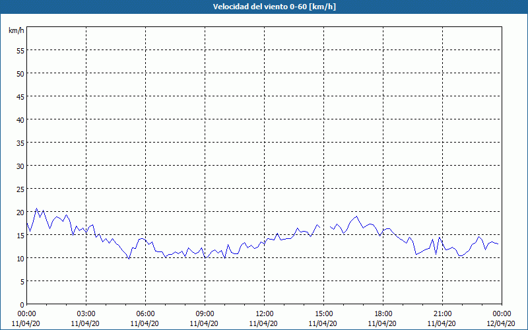The image size is (528, 330).
Task: Select the "40" y-axis tick label
Action: point(20,120)
